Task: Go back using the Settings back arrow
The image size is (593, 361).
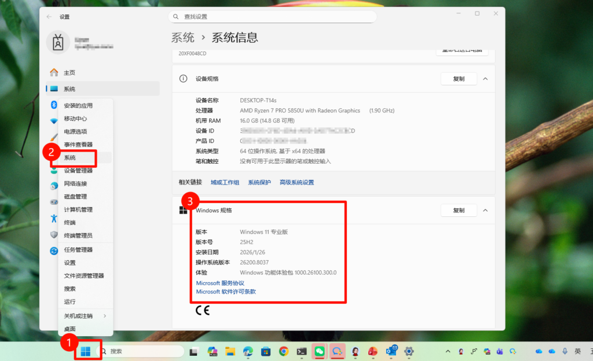Action: [49, 17]
